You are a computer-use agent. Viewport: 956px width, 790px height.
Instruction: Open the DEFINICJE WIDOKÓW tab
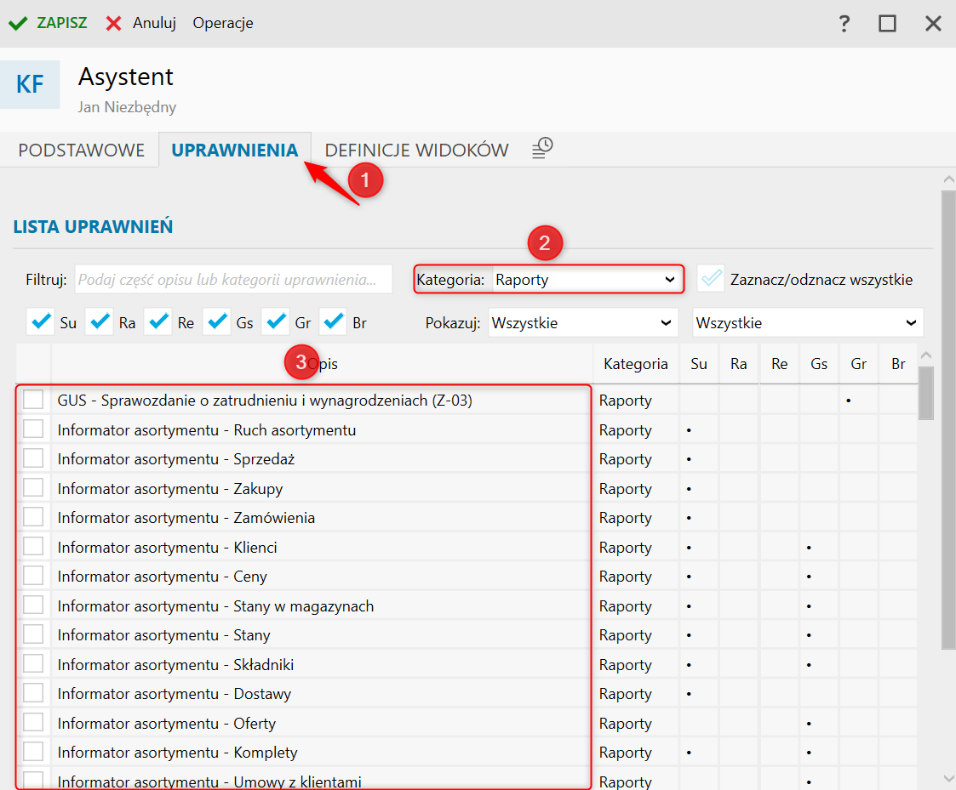(x=416, y=151)
